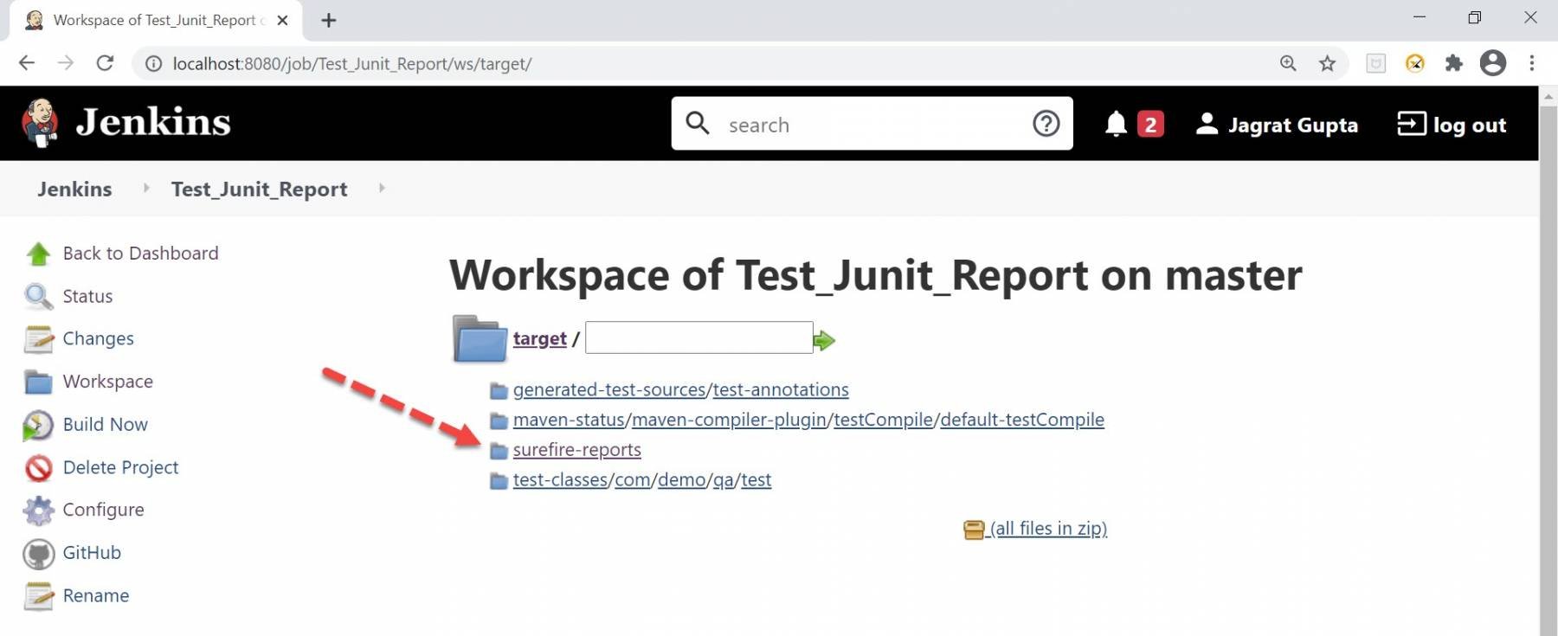
Task: Open the browser extensions puzzle icon
Action: pos(1454,63)
